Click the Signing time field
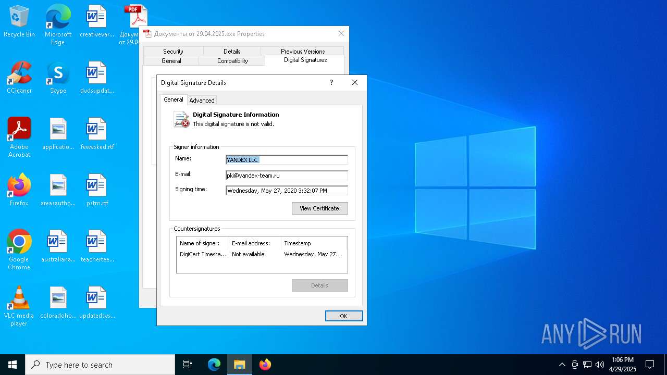The image size is (667, 375). pos(287,191)
